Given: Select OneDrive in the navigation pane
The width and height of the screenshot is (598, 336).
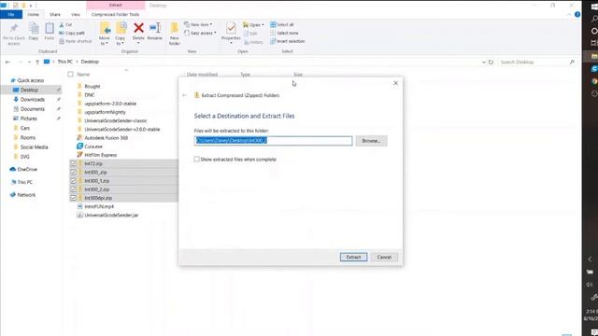Looking at the screenshot, I should click(x=27, y=169).
